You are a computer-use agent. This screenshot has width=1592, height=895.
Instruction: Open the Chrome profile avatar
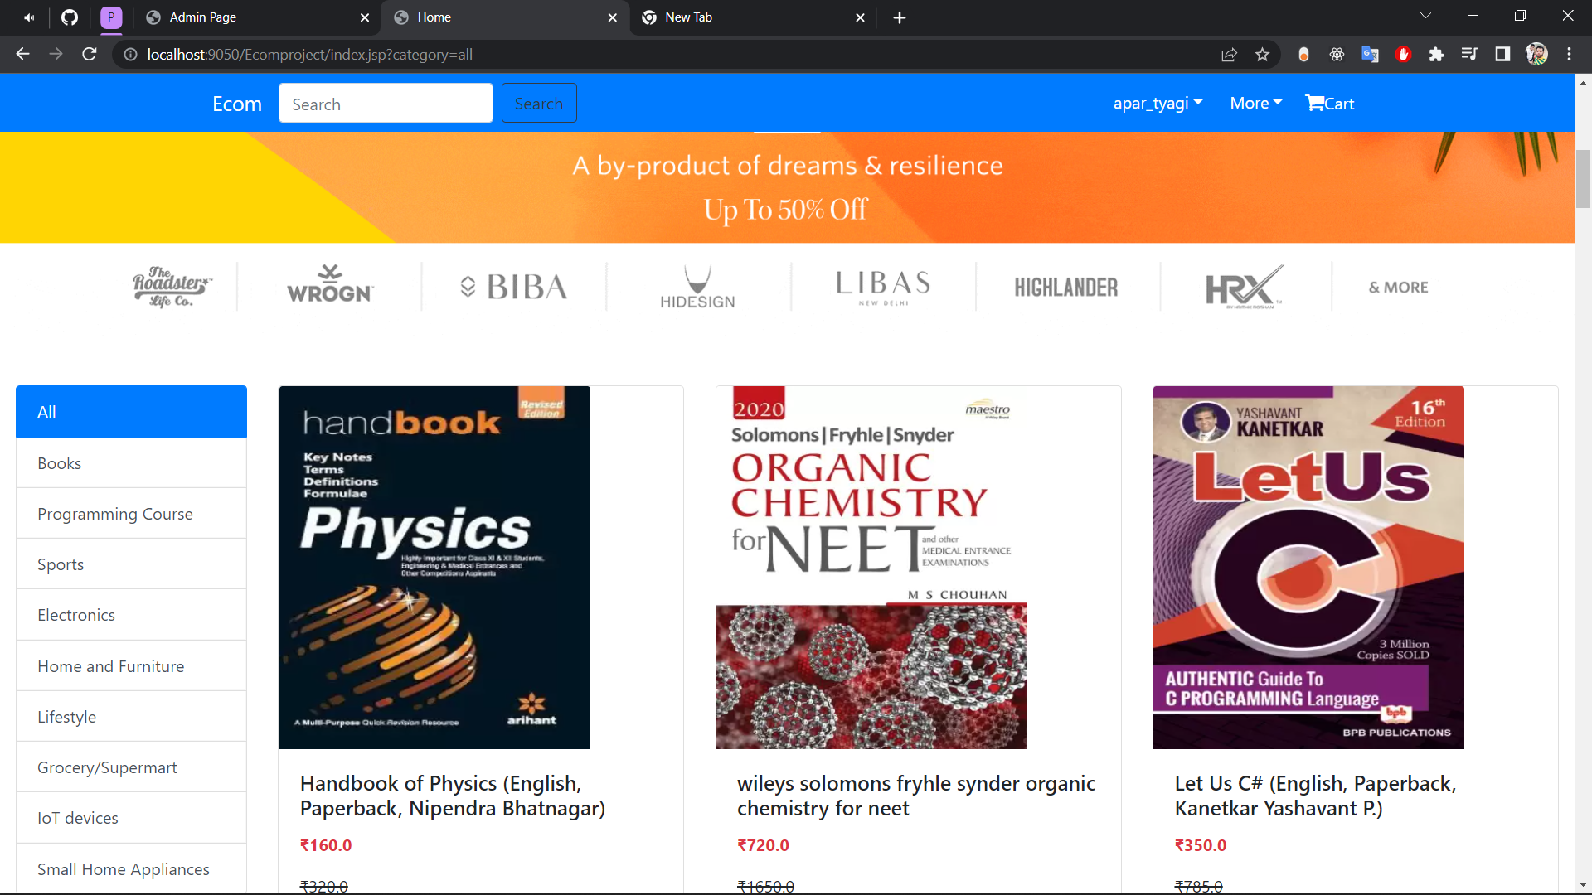[x=1536, y=55]
